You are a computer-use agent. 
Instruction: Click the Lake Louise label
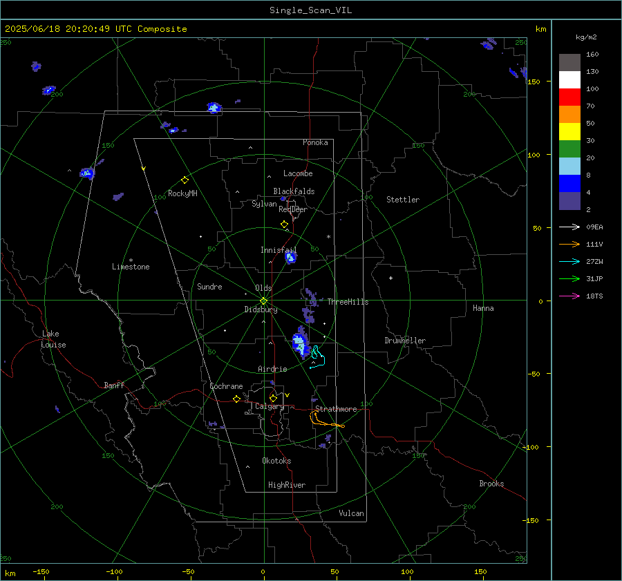53,339
